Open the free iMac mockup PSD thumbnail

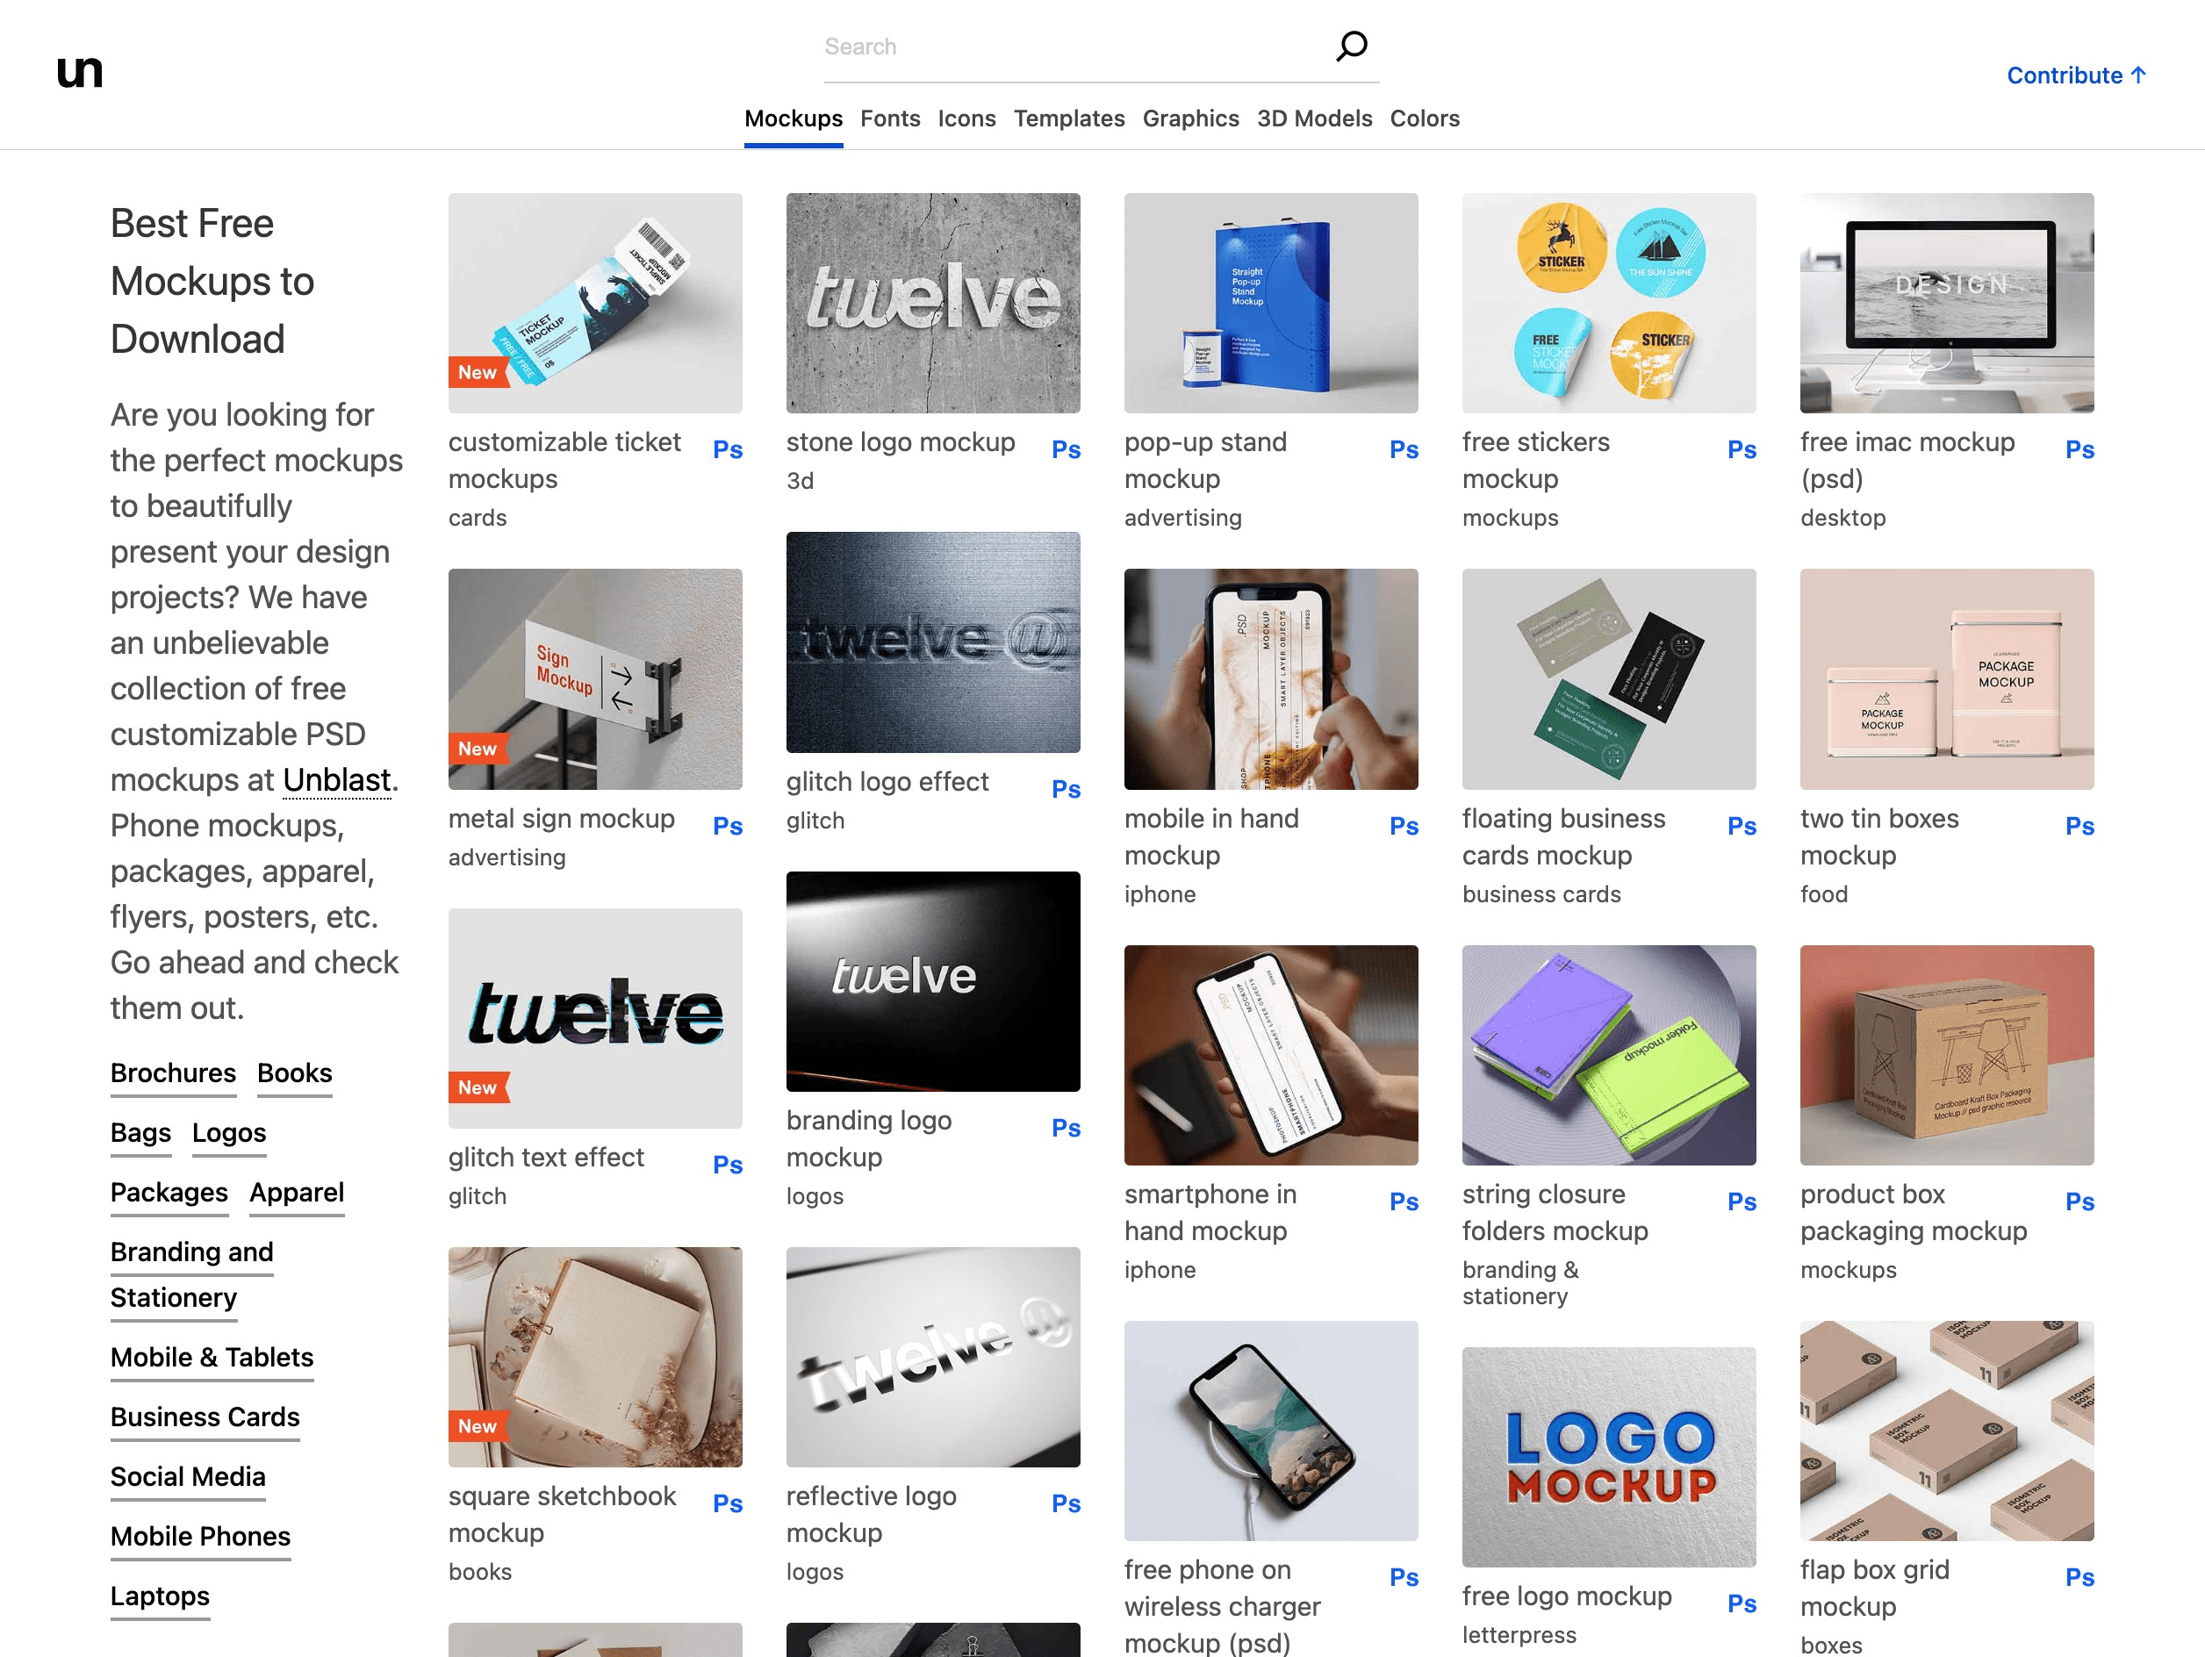pyautogui.click(x=1946, y=303)
